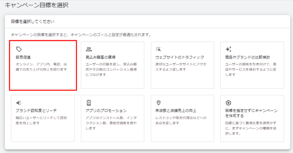Click the sparkle icon for 商品やブランドの比較検討
293x153 pixels.
(x=228, y=49)
